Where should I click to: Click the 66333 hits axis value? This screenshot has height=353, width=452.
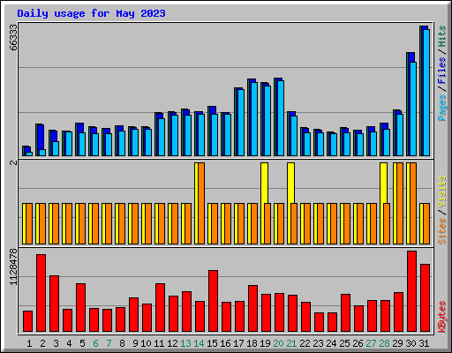(x=13, y=37)
